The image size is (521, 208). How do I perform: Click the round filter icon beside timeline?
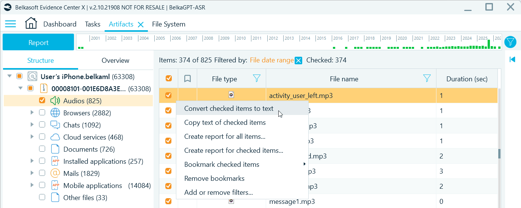click(511, 42)
